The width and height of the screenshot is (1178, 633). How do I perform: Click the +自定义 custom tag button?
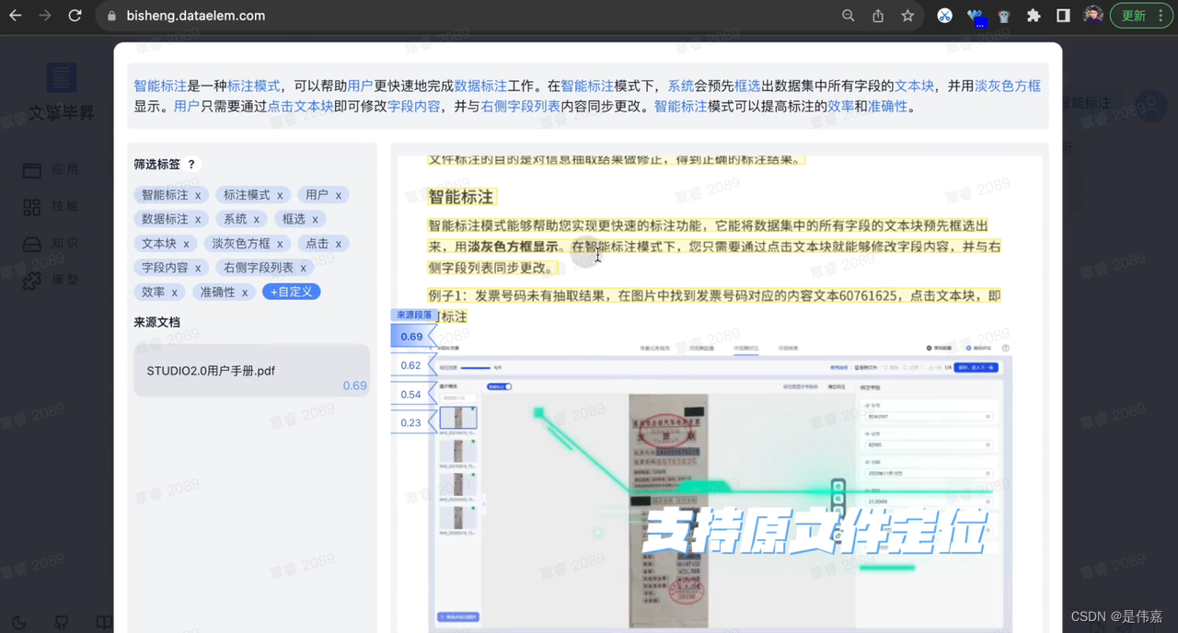tap(291, 291)
